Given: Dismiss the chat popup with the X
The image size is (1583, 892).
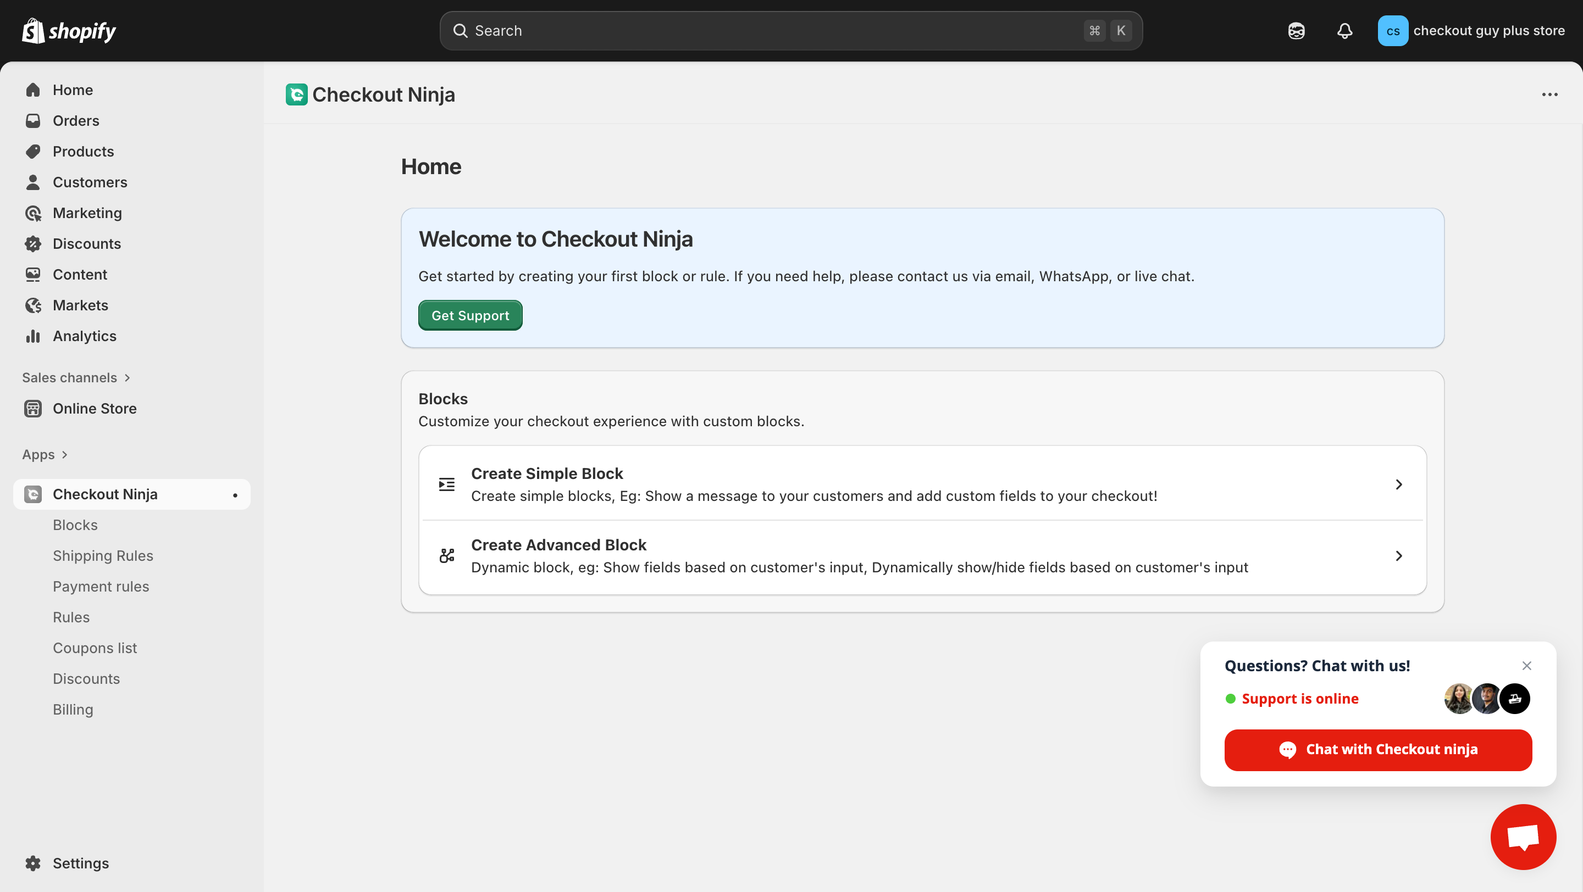Looking at the screenshot, I should pyautogui.click(x=1527, y=666).
